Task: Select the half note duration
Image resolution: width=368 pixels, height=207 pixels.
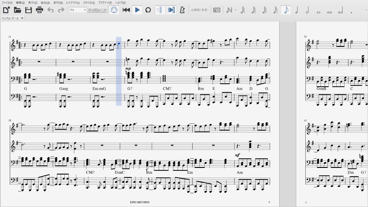Action: tap(307, 10)
